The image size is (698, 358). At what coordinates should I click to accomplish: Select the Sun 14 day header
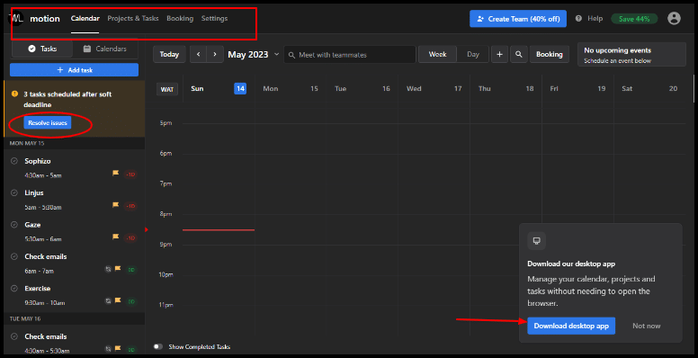click(x=219, y=89)
